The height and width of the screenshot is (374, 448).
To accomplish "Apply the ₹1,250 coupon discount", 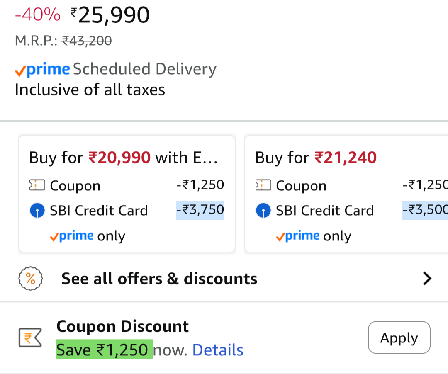I will (399, 338).
